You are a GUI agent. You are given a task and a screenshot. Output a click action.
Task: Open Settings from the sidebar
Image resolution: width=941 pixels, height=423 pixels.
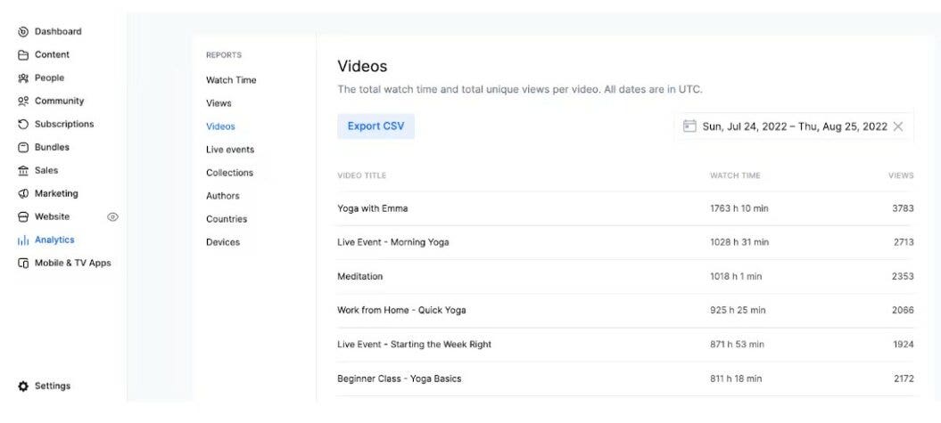pyautogui.click(x=53, y=386)
